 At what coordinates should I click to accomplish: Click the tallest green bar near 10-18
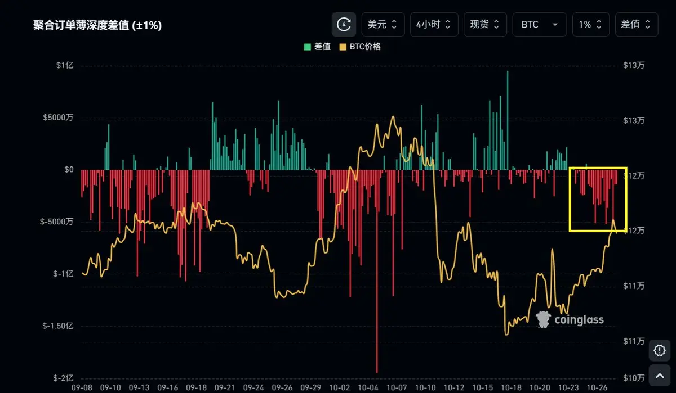[x=508, y=120]
